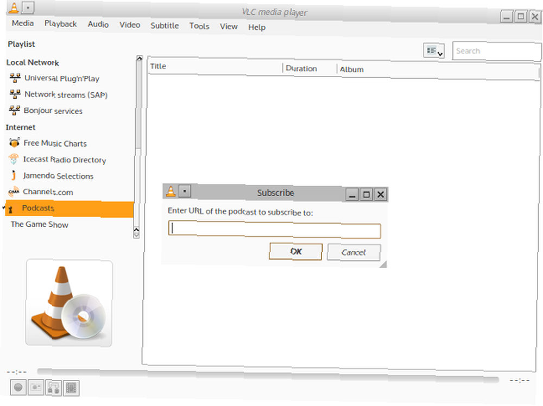The image size is (543, 406).
Task: Click the Bonjour services icon
Action: (14, 110)
